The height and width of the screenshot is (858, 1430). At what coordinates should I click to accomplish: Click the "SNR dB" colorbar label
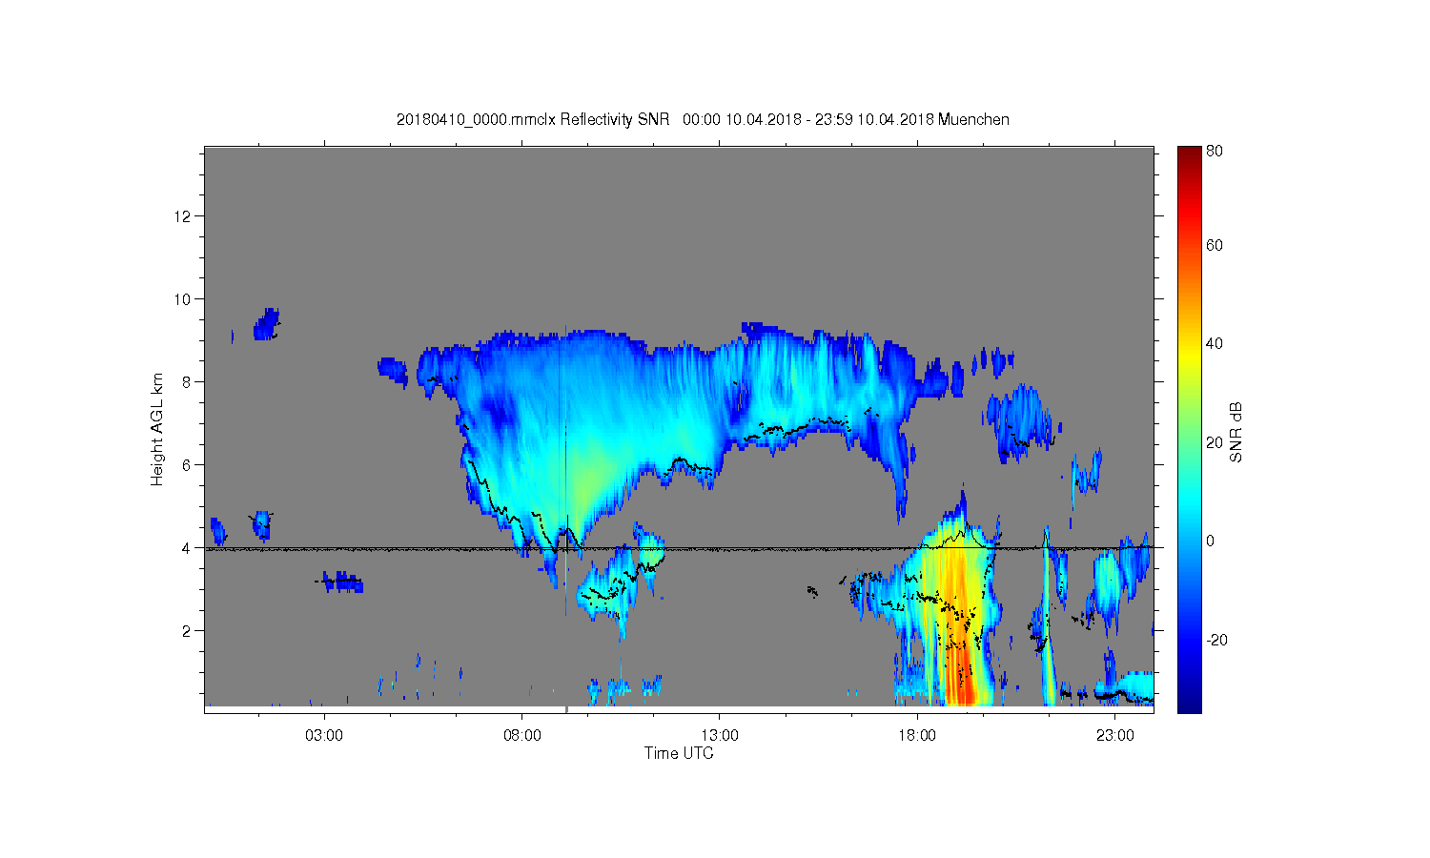click(1236, 433)
